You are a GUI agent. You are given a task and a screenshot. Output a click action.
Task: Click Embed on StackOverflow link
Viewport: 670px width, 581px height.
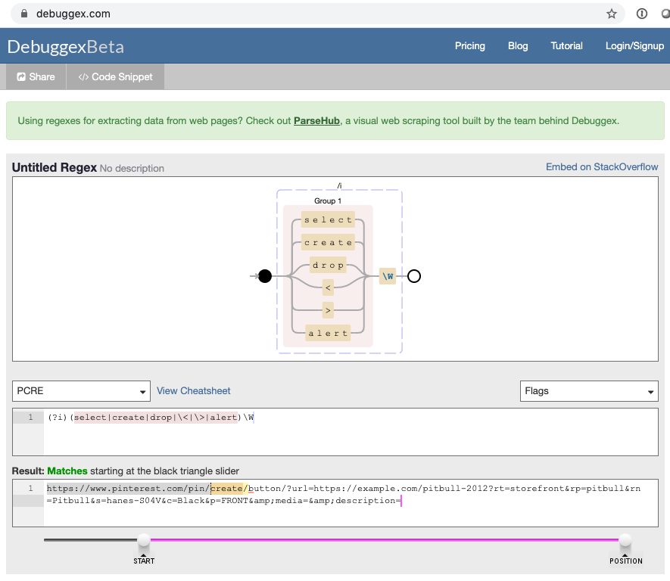602,167
